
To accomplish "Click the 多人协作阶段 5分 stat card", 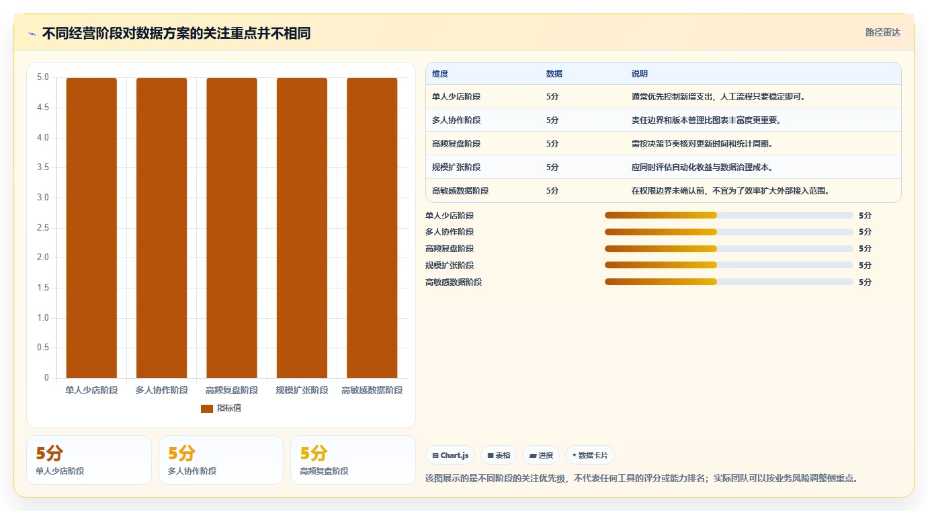I will click(221, 460).
